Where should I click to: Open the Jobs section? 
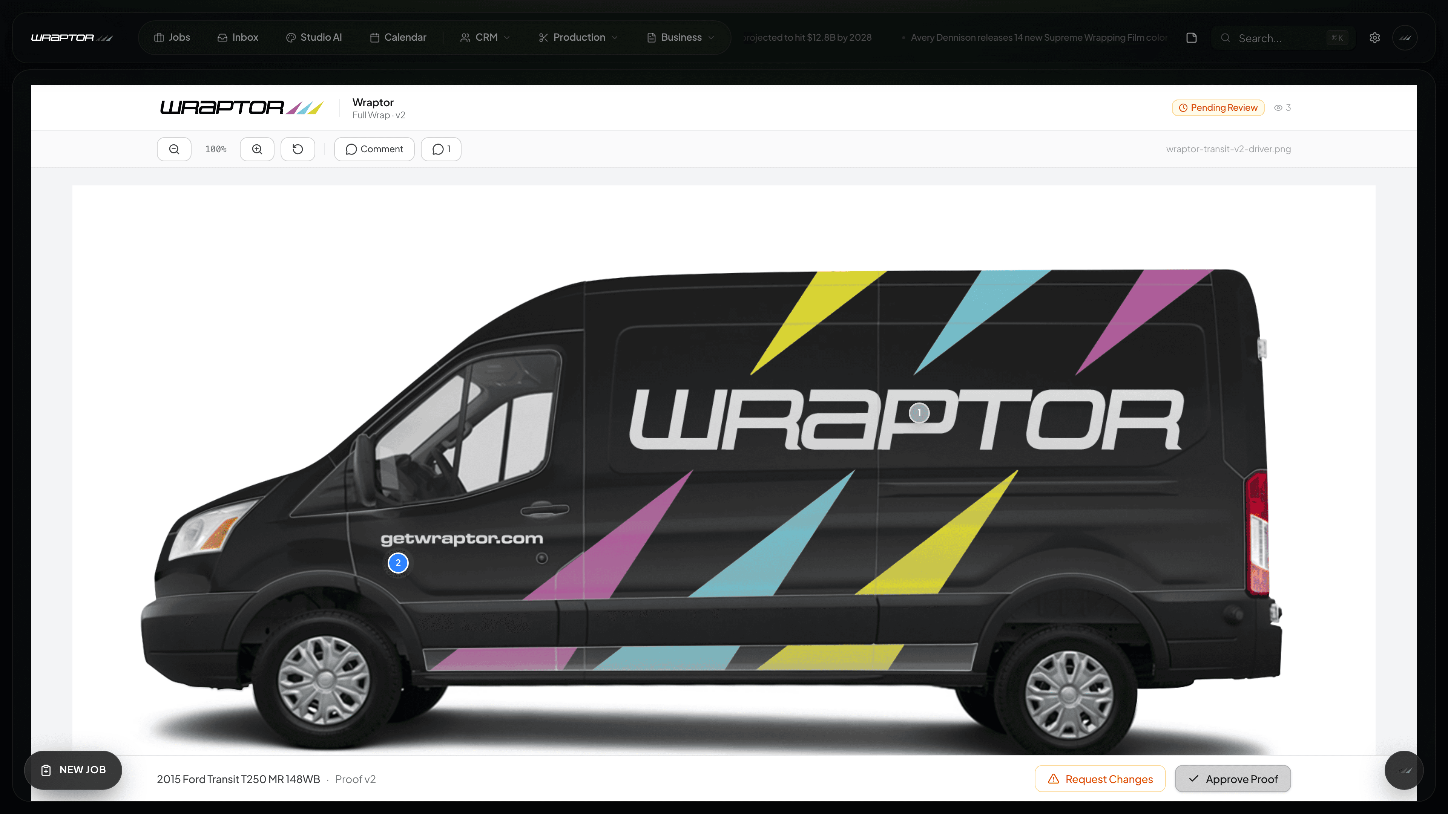point(172,37)
